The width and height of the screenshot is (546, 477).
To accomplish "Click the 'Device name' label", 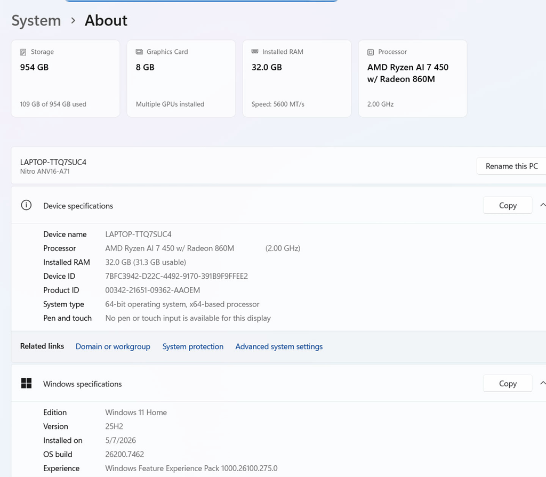I will click(x=65, y=235).
